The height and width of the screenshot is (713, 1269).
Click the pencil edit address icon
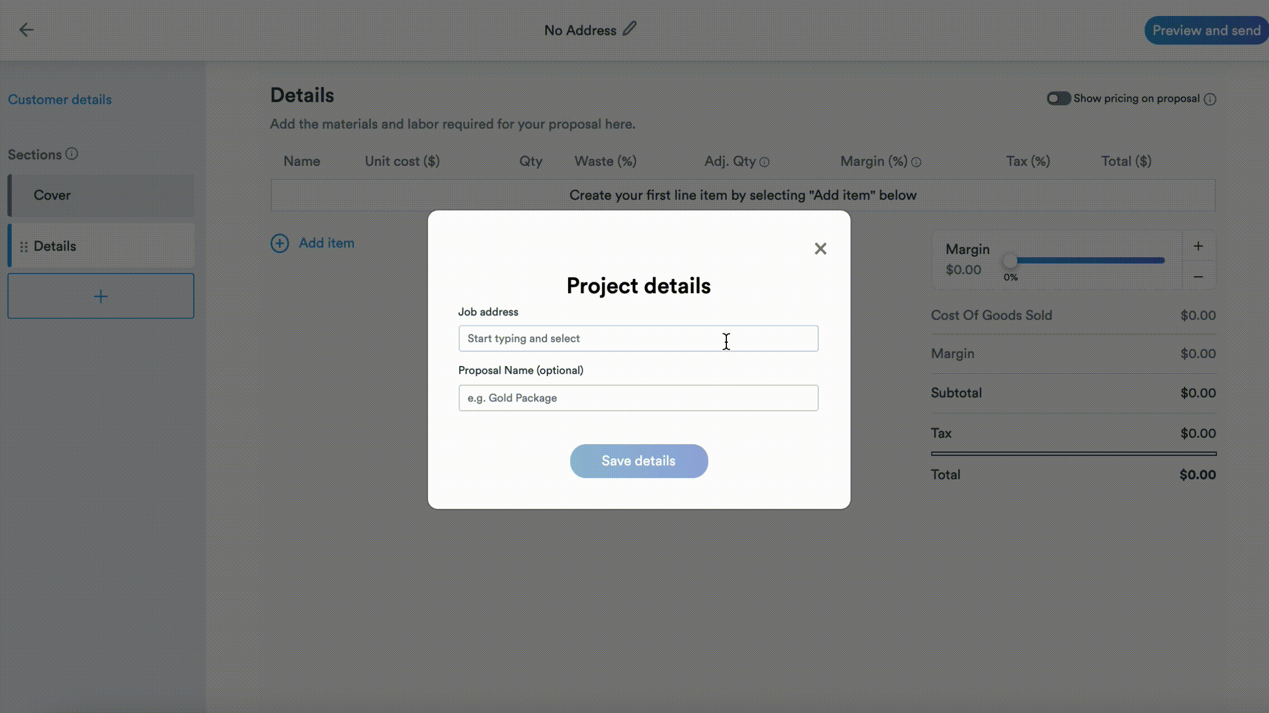pos(629,29)
